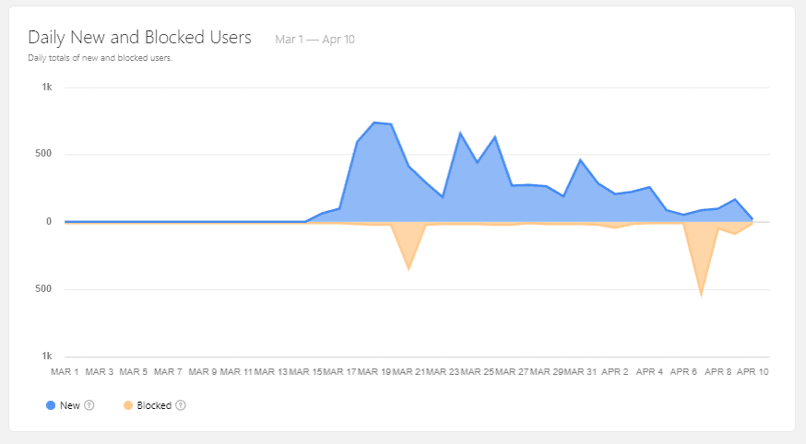Open the Mar 1 — Apr 10 date range
Viewport: 806px width, 444px height.
(x=314, y=39)
